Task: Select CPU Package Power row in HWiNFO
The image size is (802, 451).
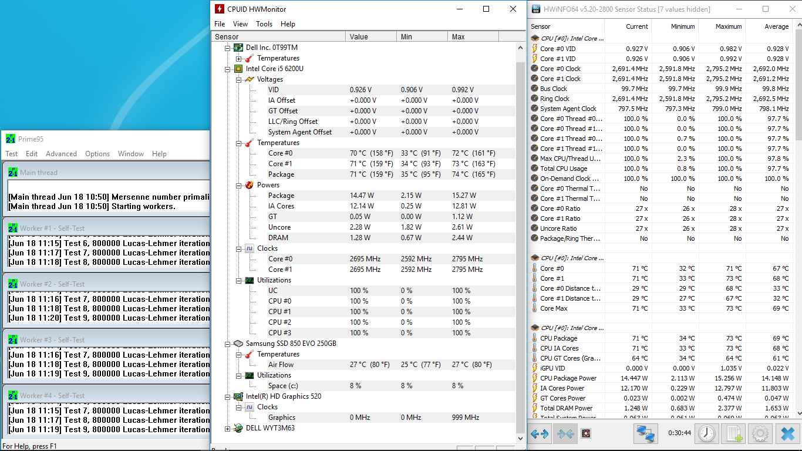Action: point(660,378)
